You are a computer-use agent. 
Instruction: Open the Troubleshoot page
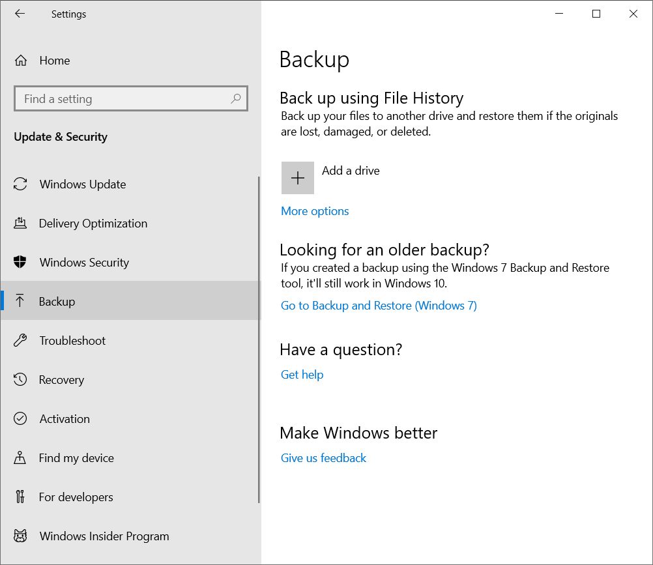(130, 340)
